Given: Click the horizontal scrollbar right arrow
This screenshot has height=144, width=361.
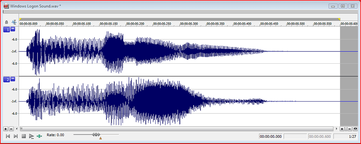Looking at the screenshot, I should 337,129.
